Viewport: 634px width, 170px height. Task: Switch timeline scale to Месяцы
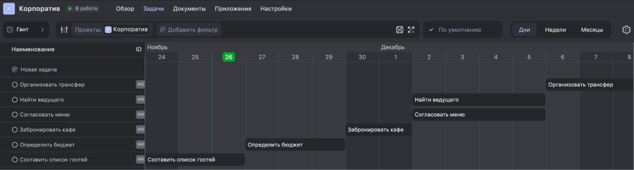(592, 30)
